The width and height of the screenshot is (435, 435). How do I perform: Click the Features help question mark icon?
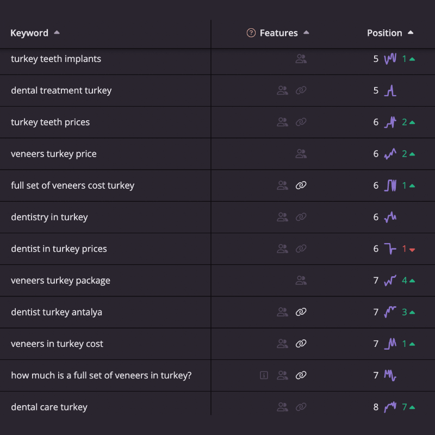pos(251,33)
